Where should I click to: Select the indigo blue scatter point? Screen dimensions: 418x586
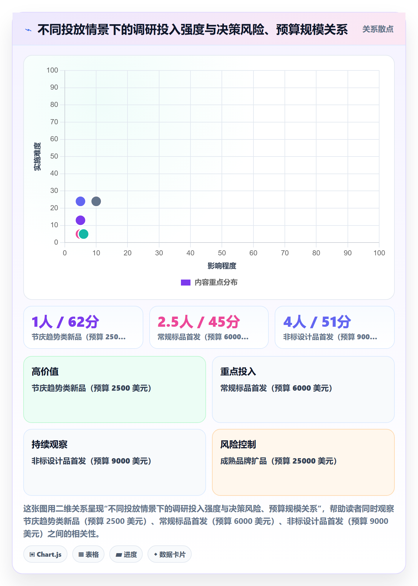[80, 201]
